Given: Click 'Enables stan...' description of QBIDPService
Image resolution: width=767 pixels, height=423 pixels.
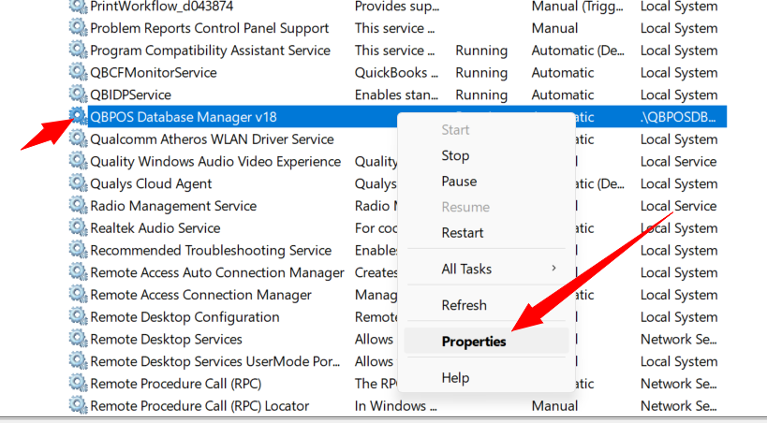Looking at the screenshot, I should click(x=396, y=95).
